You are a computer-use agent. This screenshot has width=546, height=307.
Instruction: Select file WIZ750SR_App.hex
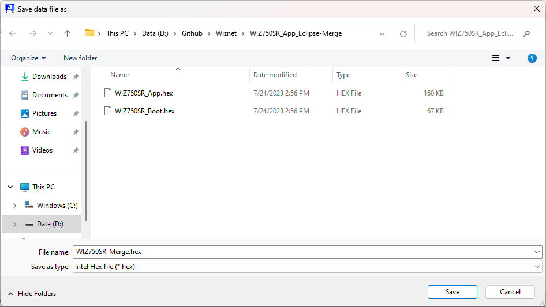coord(144,93)
